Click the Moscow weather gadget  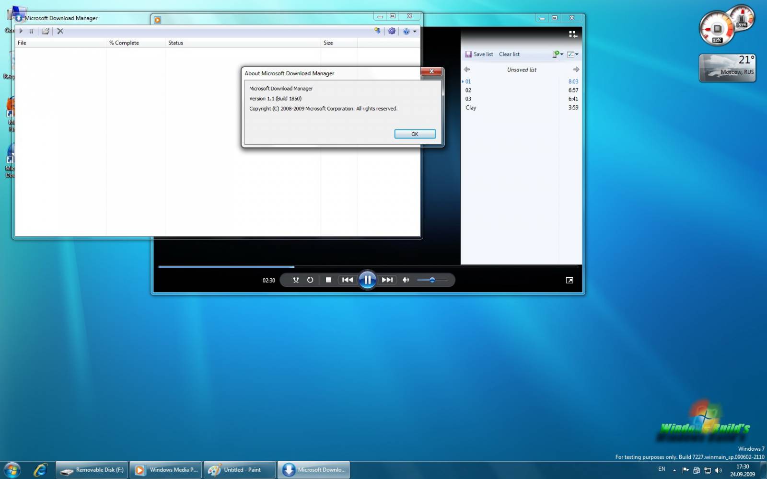728,68
